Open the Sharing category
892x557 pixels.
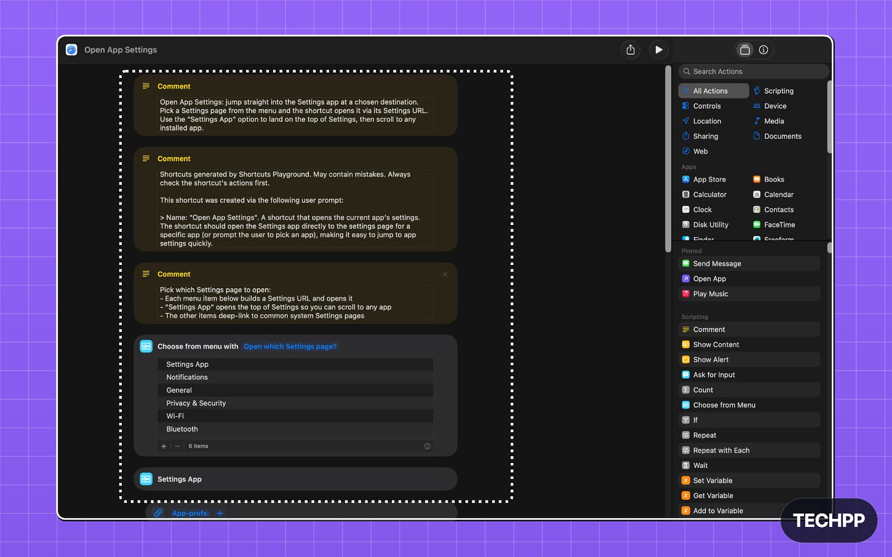(700, 136)
